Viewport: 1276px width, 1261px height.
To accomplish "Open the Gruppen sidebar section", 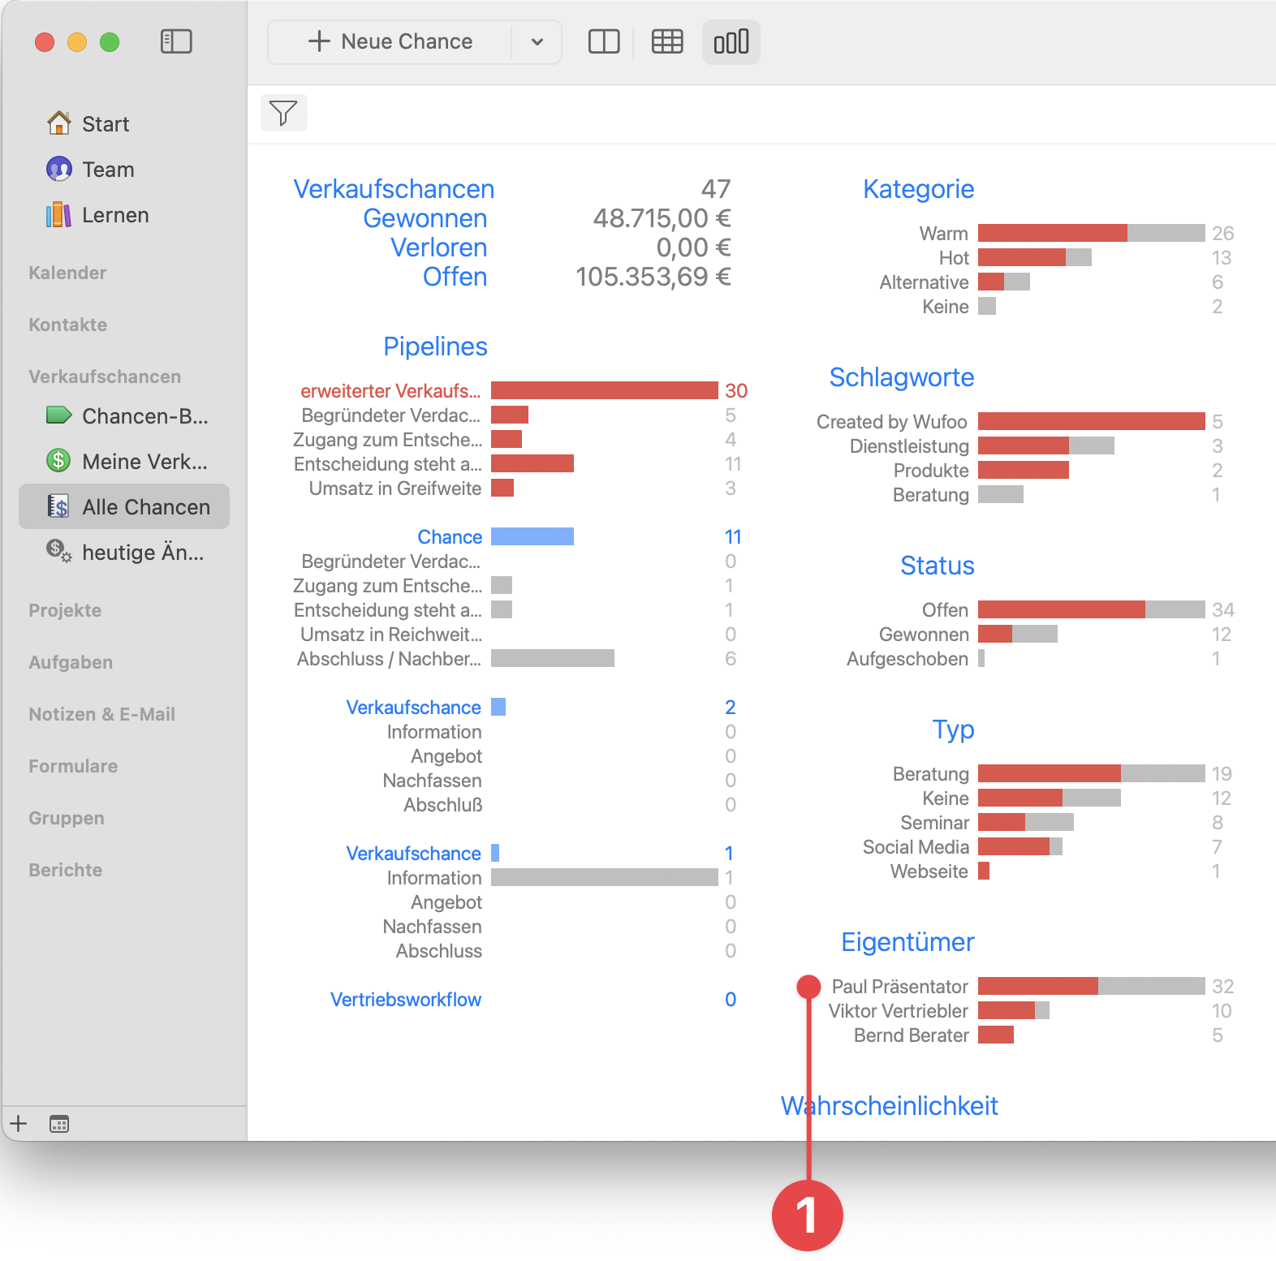I will click(x=67, y=818).
